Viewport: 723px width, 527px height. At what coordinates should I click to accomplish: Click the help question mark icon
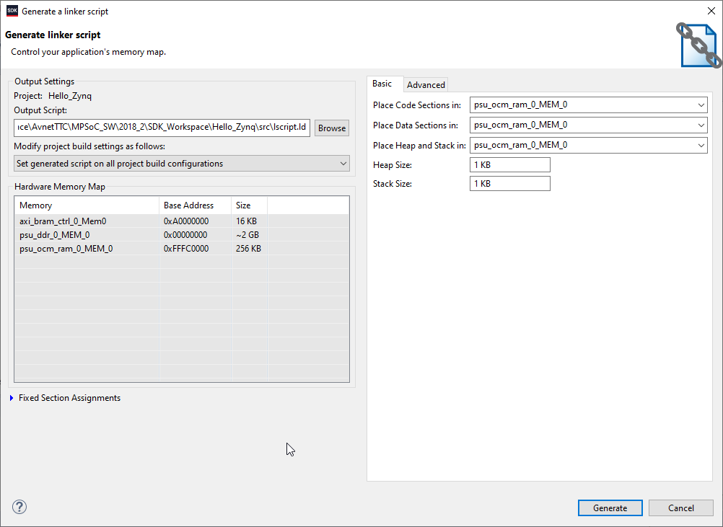click(19, 507)
